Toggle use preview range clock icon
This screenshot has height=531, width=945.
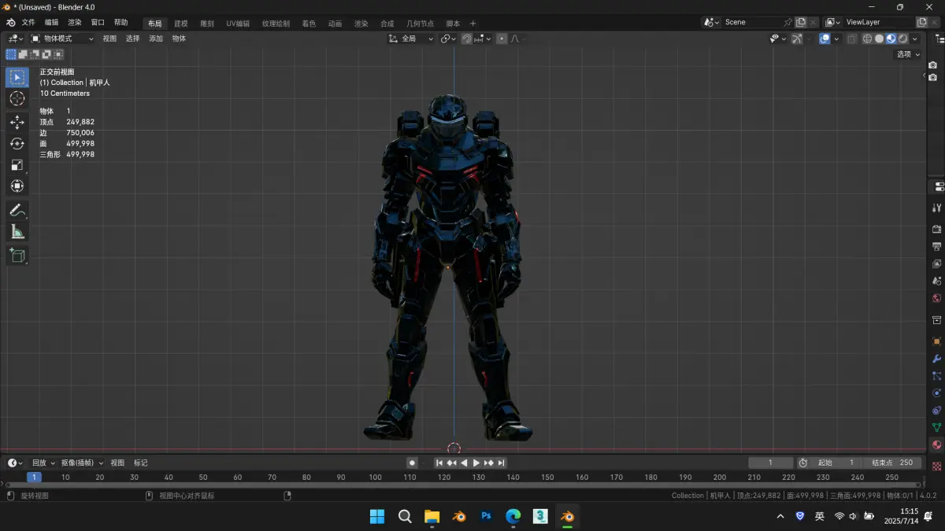click(803, 463)
